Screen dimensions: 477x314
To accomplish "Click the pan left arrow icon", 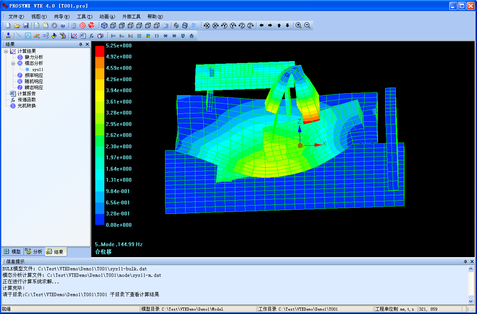I will (261, 25).
